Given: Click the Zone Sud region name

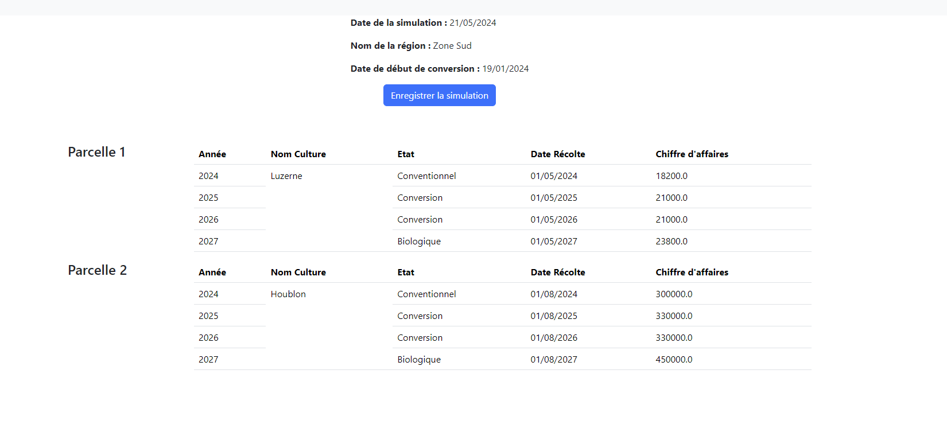Looking at the screenshot, I should [452, 46].
